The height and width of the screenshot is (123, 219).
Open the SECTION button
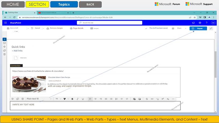(37, 4)
